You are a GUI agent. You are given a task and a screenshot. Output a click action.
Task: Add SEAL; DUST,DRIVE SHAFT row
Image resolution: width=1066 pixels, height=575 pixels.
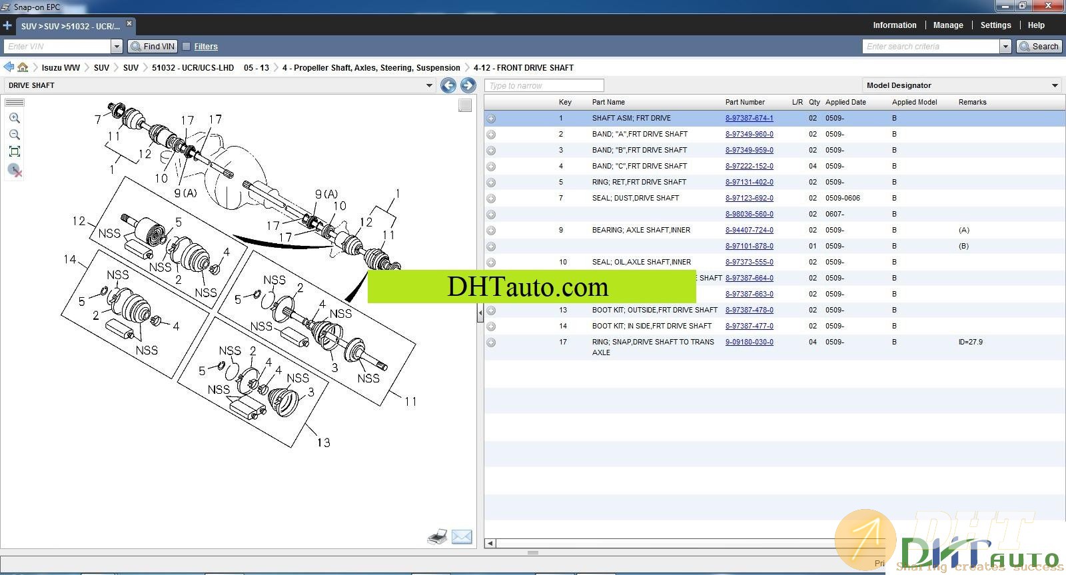tap(491, 199)
